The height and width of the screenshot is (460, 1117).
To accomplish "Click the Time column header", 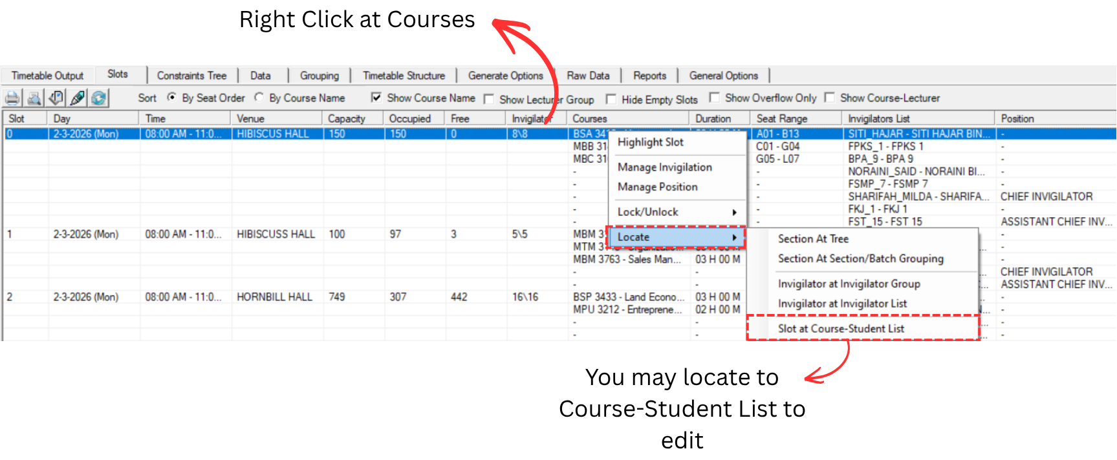I will (185, 119).
